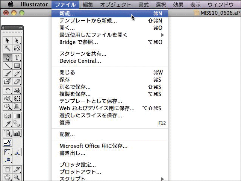241x181 pixels.
Task: Open the 編集 menu in the menu bar
Action: pos(88,5)
